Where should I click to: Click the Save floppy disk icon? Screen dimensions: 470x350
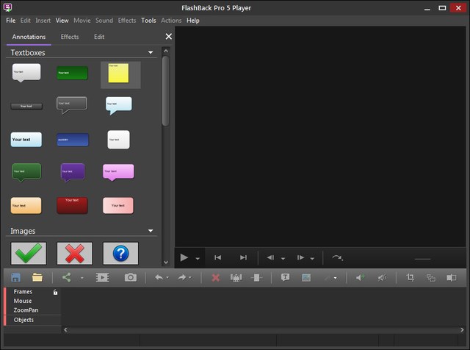coord(14,277)
